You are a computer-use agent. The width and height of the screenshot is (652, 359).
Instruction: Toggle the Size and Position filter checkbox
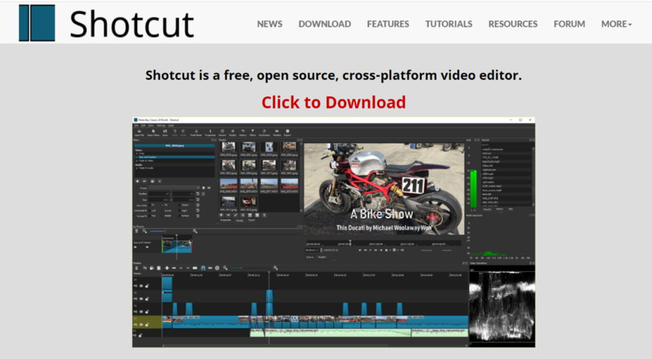click(x=137, y=157)
